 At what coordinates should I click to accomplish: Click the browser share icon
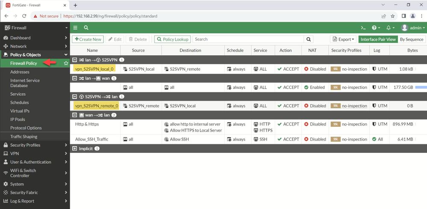[x=384, y=16]
